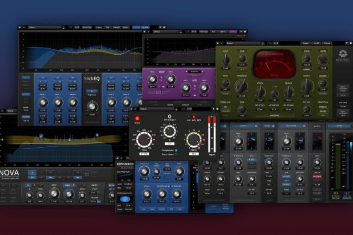The width and height of the screenshot is (353, 235).
Task: Click Gain 2 down-arrow icon in blue SlickEQ
Action: click(x=58, y=119)
